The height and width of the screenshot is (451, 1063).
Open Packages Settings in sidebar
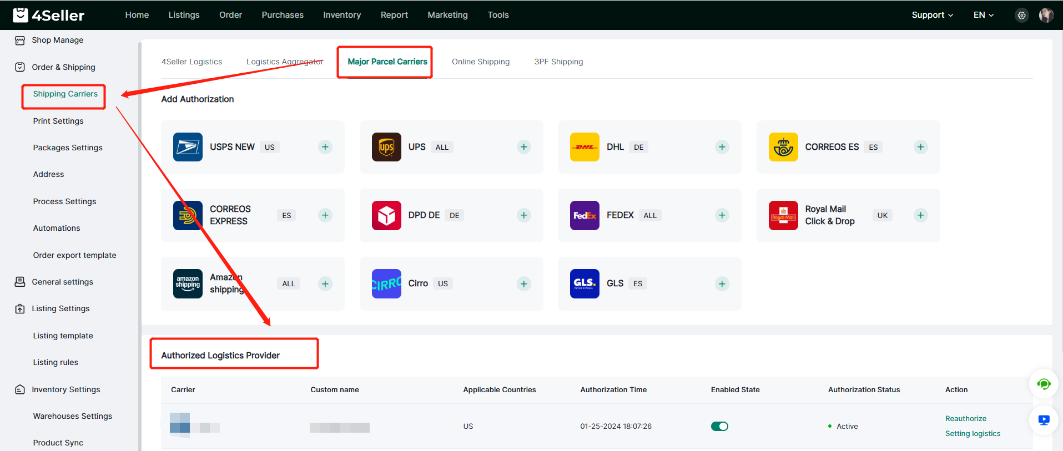[x=68, y=148]
